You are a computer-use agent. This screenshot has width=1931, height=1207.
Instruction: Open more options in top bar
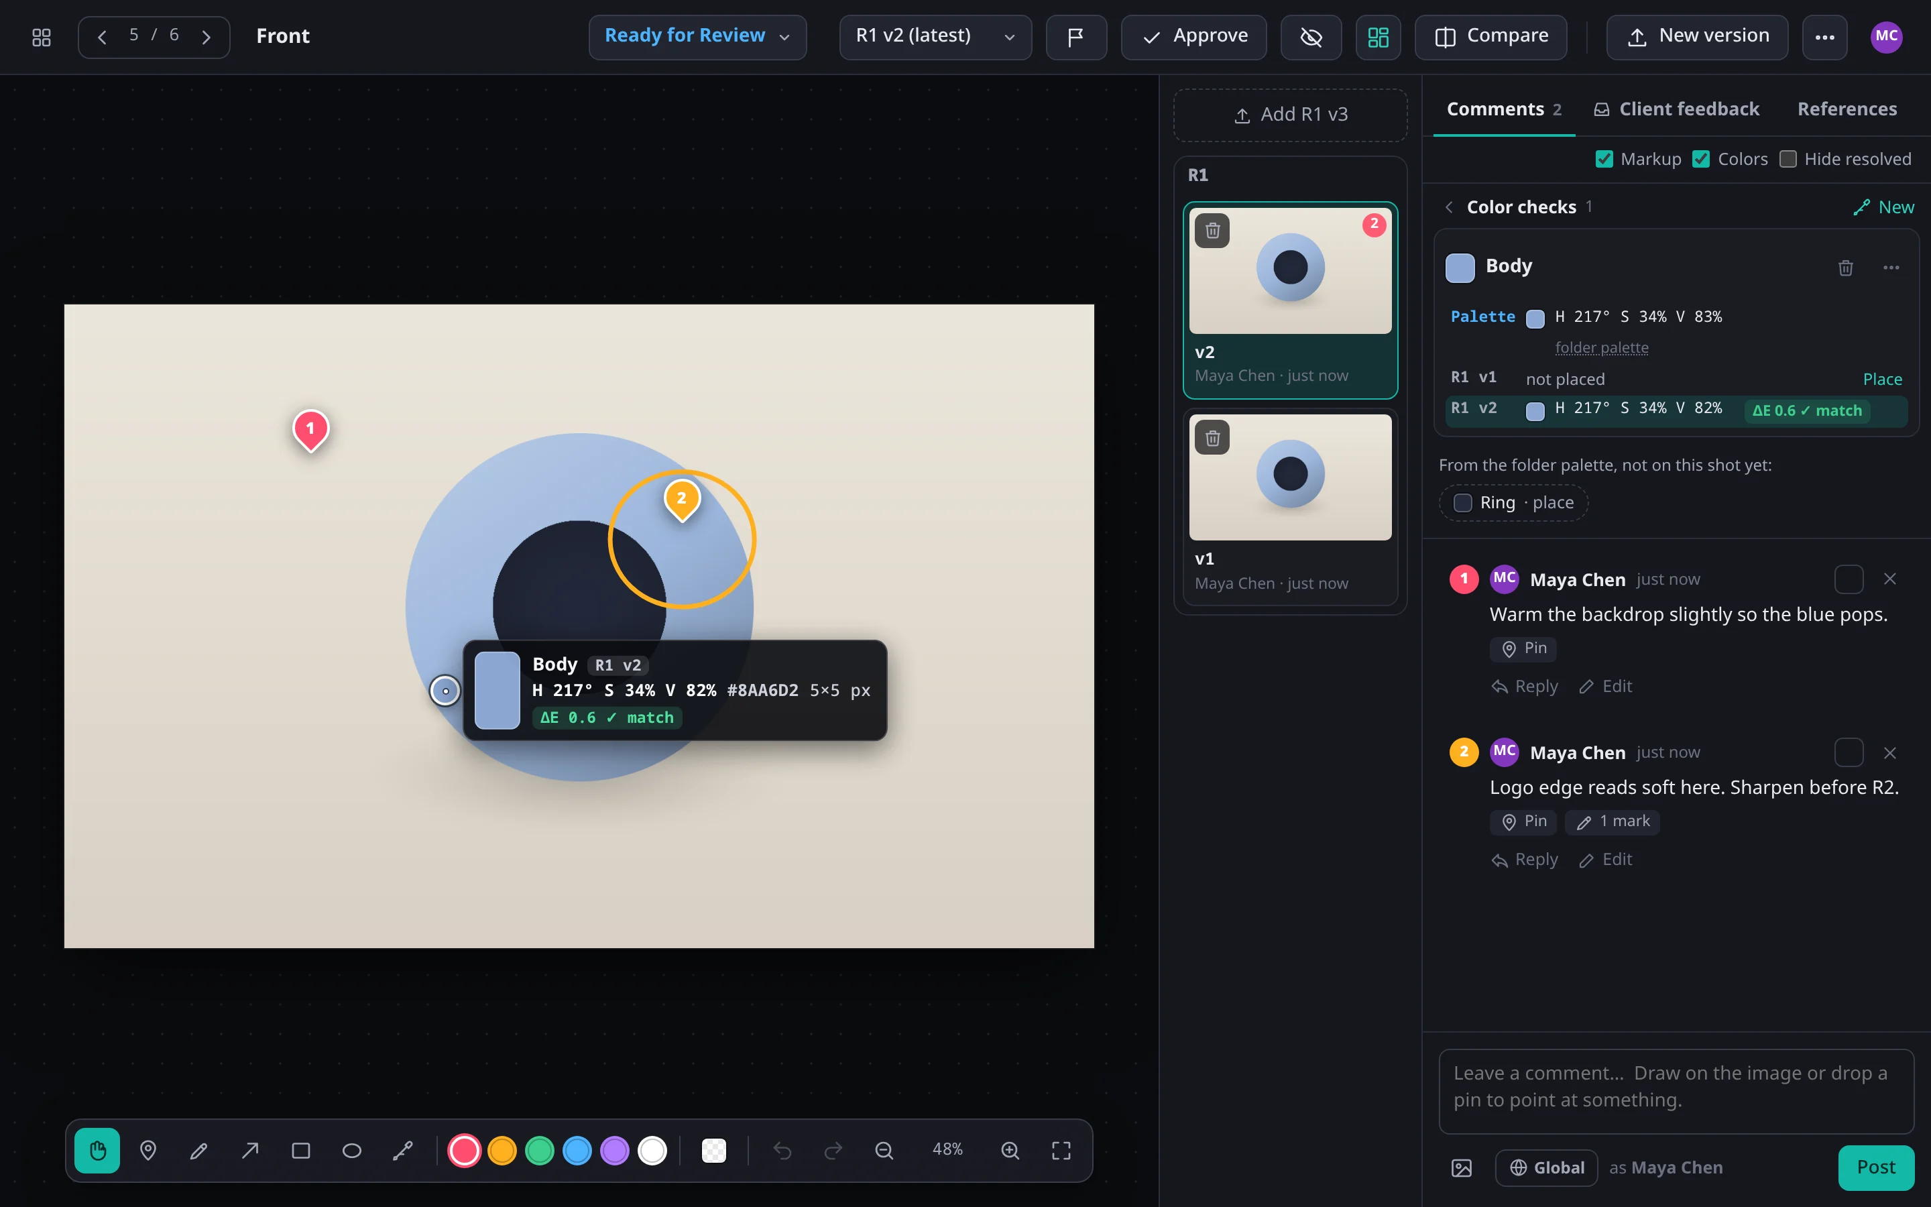tap(1825, 37)
